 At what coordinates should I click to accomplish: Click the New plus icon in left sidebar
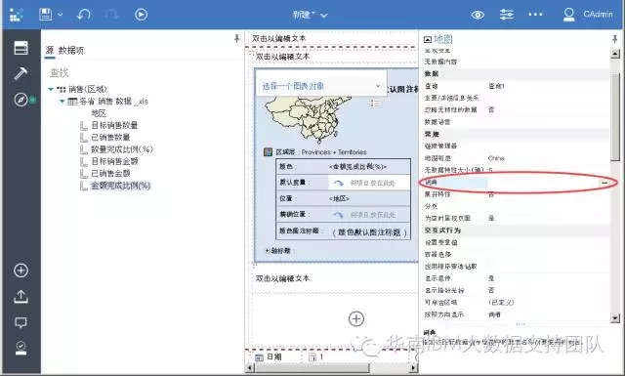(x=21, y=271)
